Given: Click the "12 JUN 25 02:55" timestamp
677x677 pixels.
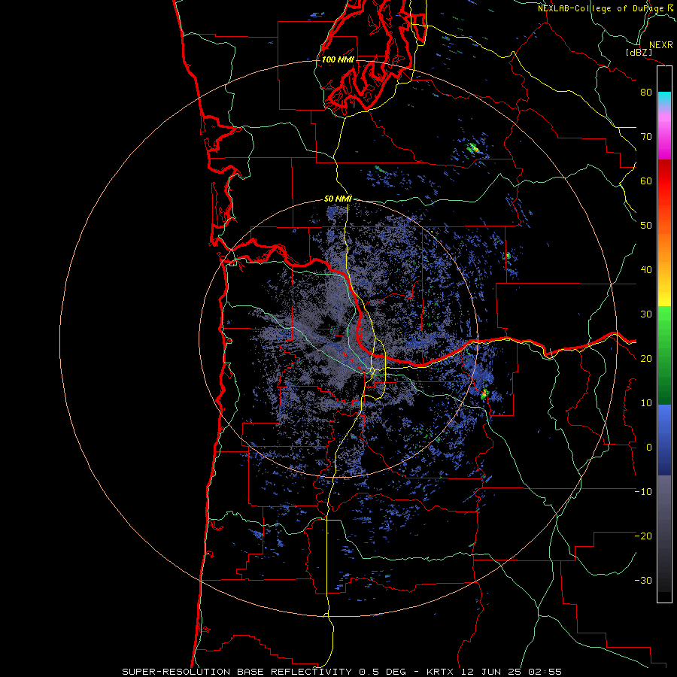Looking at the screenshot, I should pyautogui.click(x=512, y=672).
